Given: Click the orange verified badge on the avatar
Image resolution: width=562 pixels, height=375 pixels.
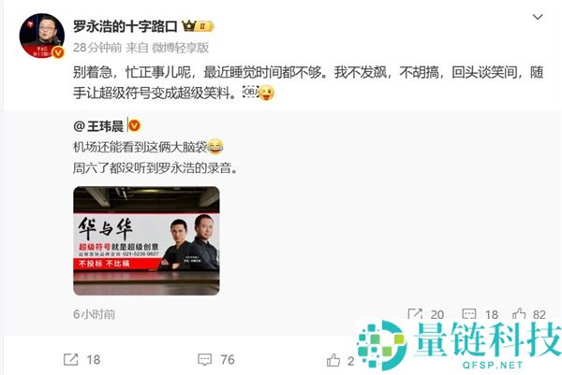Looking at the screenshot, I should [x=58, y=52].
